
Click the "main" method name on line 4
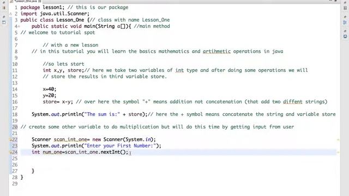pos(89,26)
